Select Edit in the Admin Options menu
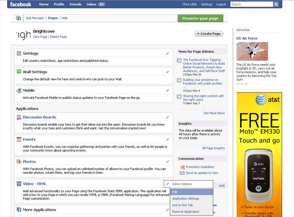 click(192, 192)
